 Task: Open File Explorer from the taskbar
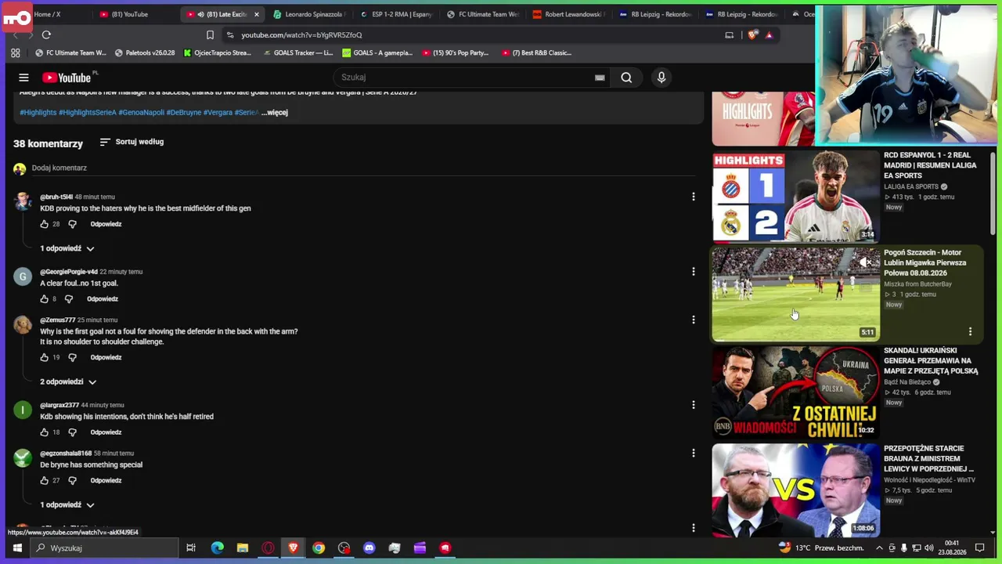coord(243,548)
